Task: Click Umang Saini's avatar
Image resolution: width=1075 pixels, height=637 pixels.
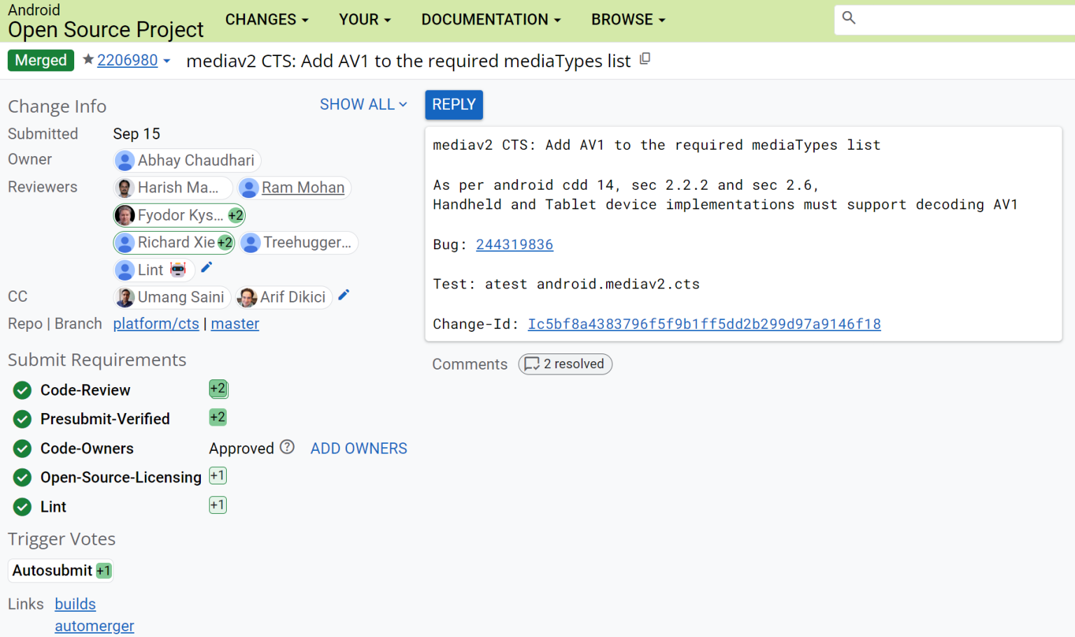Action: (125, 297)
